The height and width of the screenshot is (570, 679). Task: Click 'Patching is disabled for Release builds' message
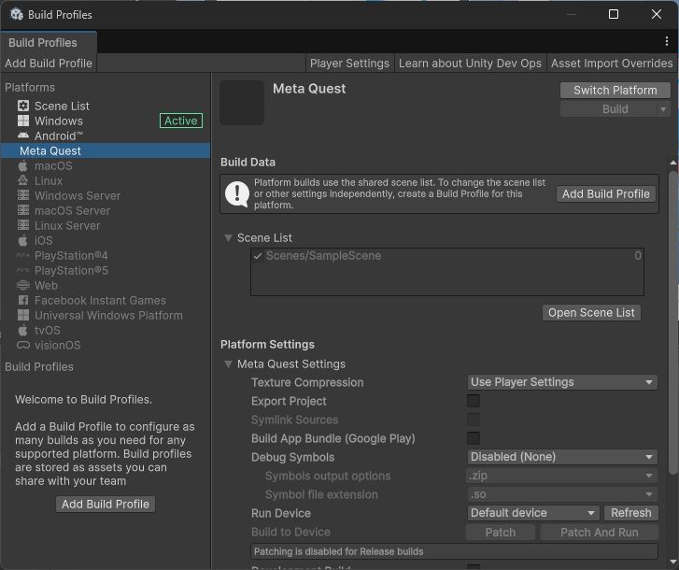pyautogui.click(x=454, y=551)
